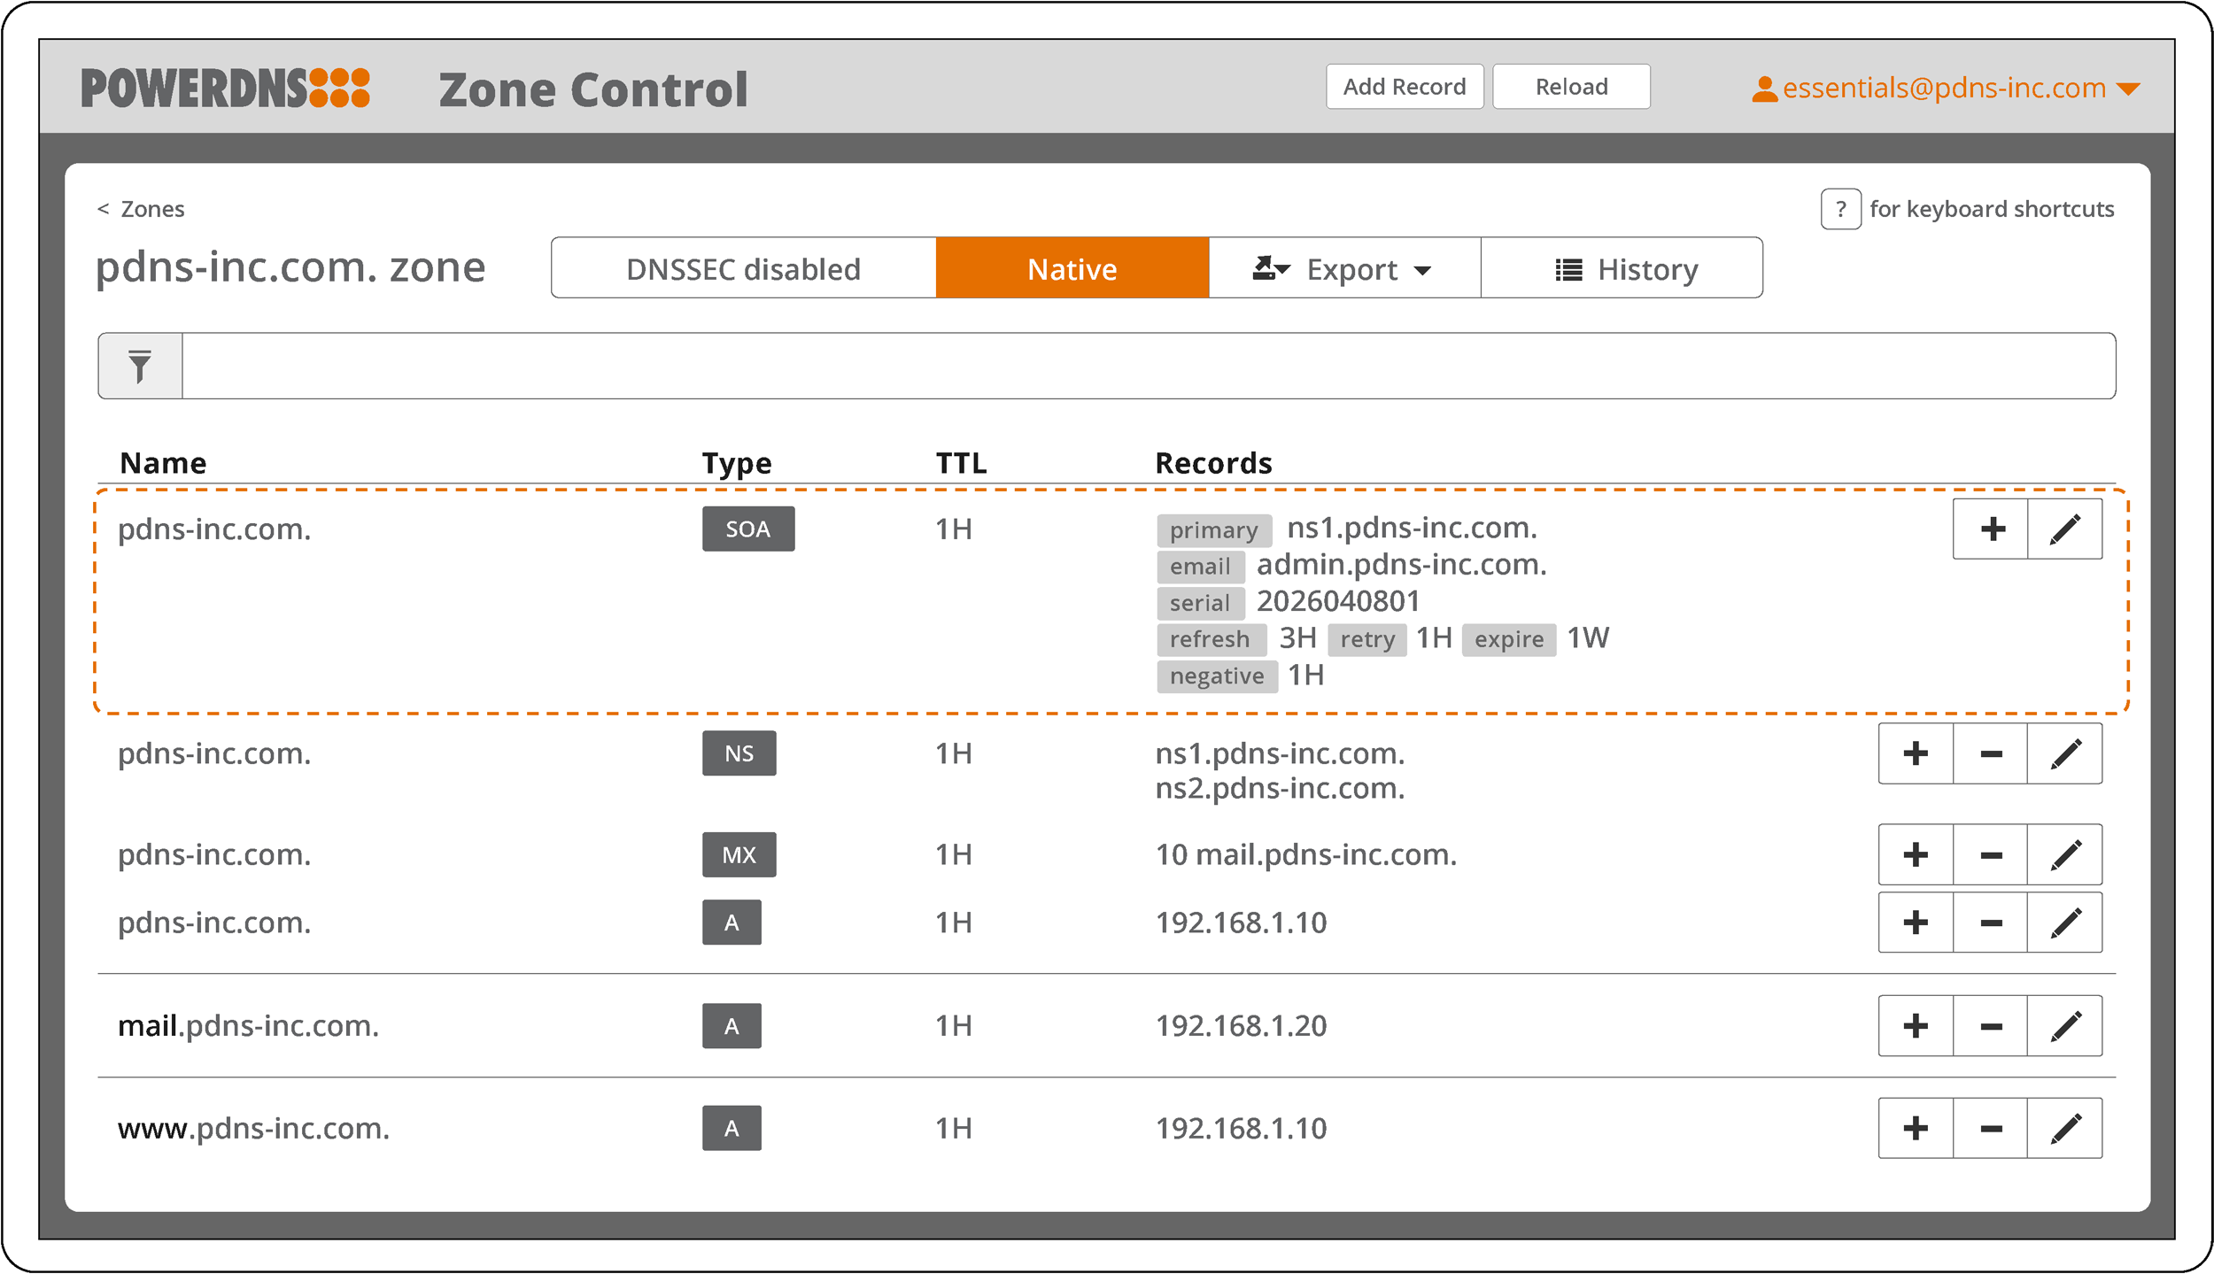This screenshot has height=1274, width=2214.
Task: Remove the NS record set
Action: (1991, 754)
